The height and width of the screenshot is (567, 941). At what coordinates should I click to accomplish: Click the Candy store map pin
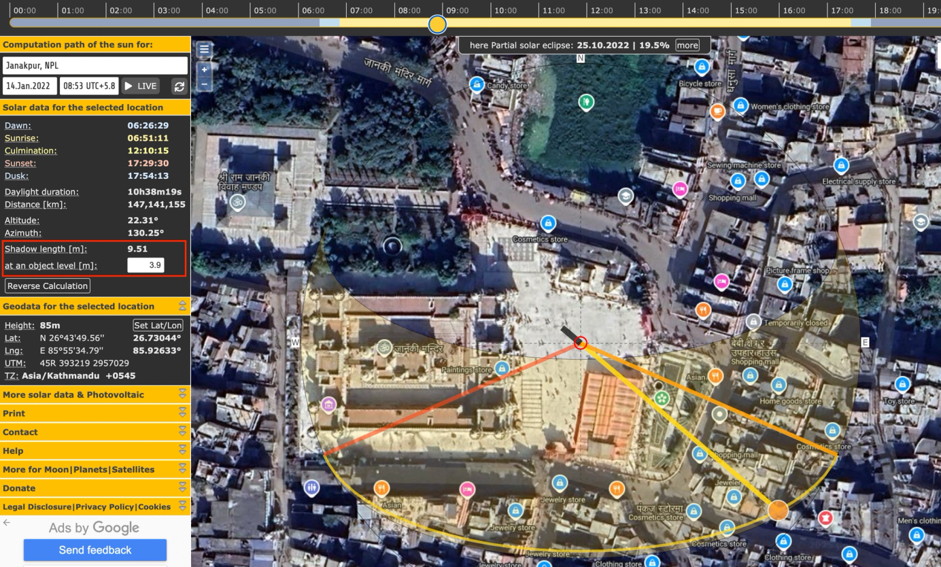[x=477, y=85]
